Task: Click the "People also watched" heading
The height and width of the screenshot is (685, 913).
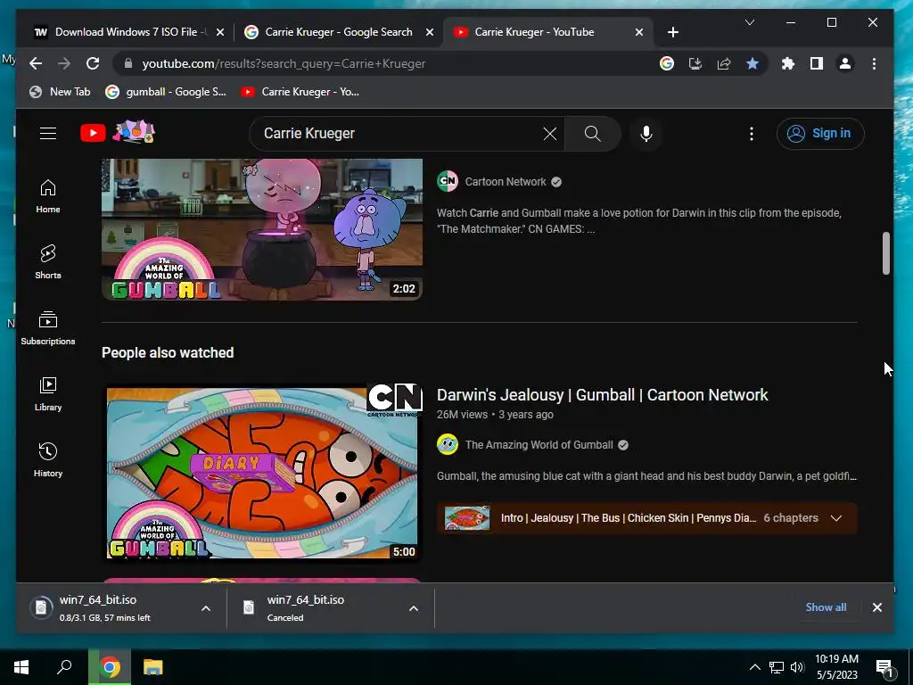Action: (168, 352)
